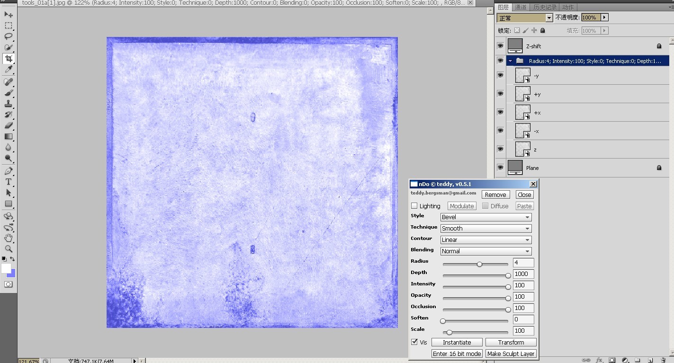
Task: Uncheck the Vis checkbox
Action: coord(415,342)
